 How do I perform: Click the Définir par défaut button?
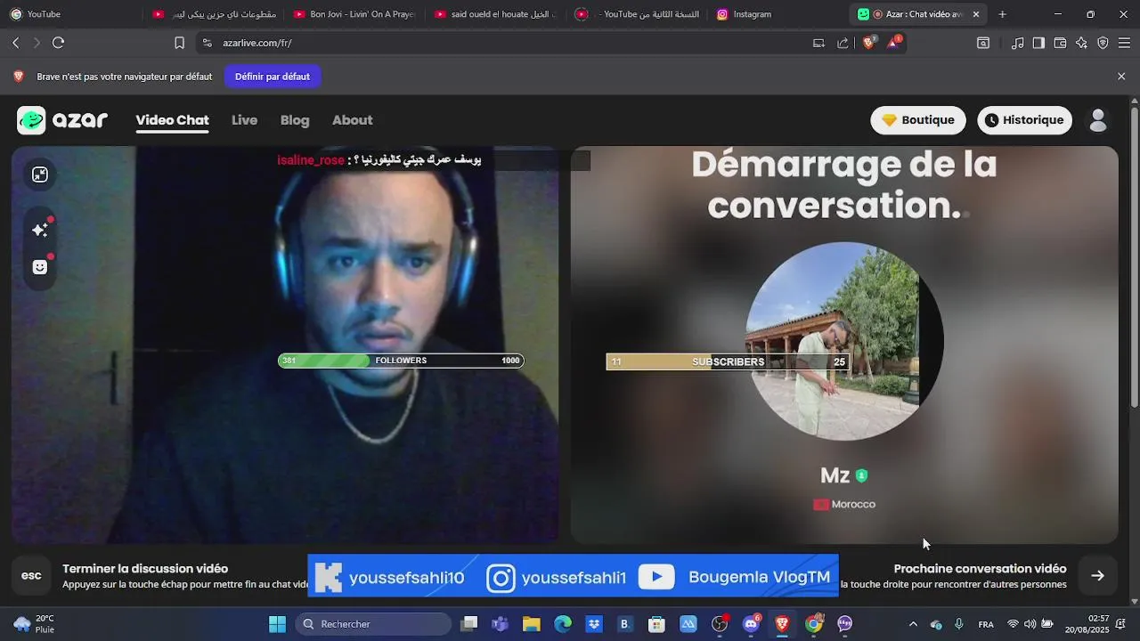tap(273, 77)
